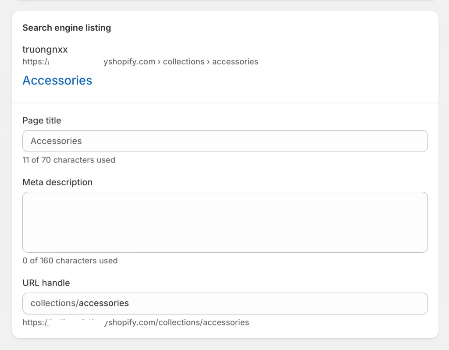Viewport: 449px width, 350px height.
Task: Click the blue Accessories search preview link
Action: click(57, 81)
